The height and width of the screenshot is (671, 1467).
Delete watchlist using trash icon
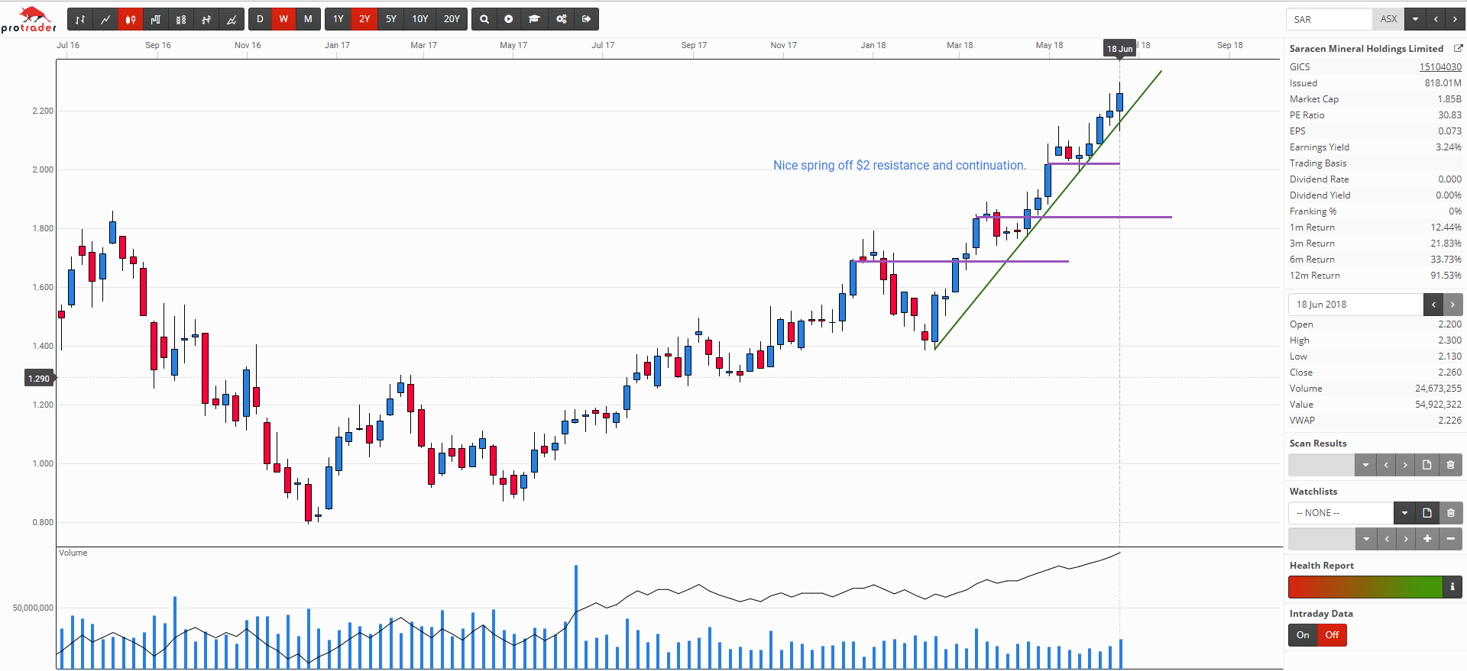point(1450,513)
